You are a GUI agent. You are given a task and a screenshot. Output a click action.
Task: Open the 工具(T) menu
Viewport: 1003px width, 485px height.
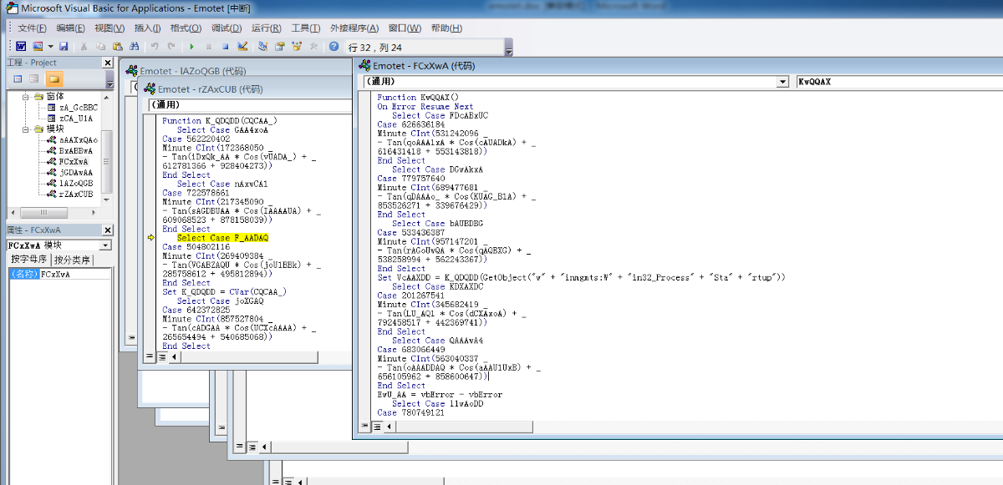coord(306,28)
